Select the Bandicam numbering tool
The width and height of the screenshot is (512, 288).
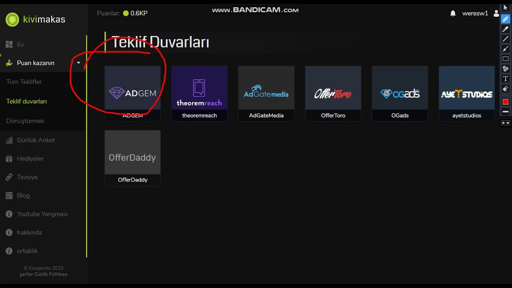pos(506,69)
